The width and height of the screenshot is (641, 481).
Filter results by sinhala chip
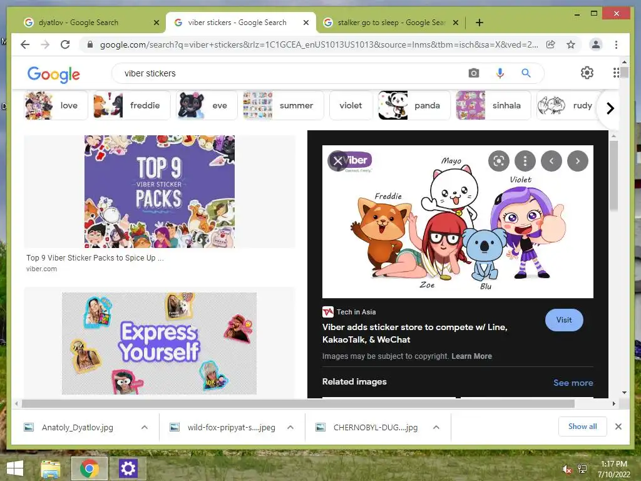click(x=493, y=105)
